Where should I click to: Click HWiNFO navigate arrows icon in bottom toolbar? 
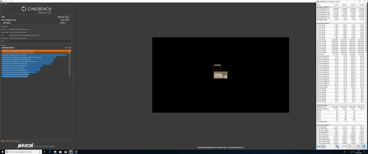(319, 147)
